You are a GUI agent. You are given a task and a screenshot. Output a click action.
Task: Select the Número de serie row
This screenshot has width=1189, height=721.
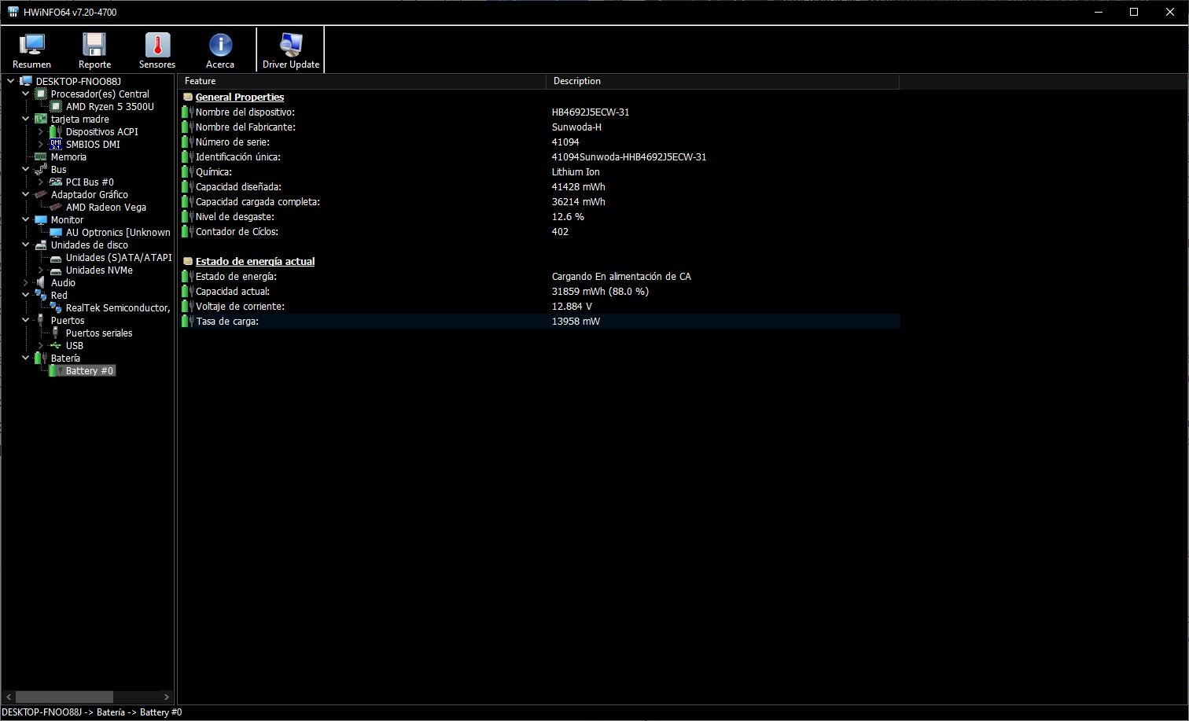[539, 142]
